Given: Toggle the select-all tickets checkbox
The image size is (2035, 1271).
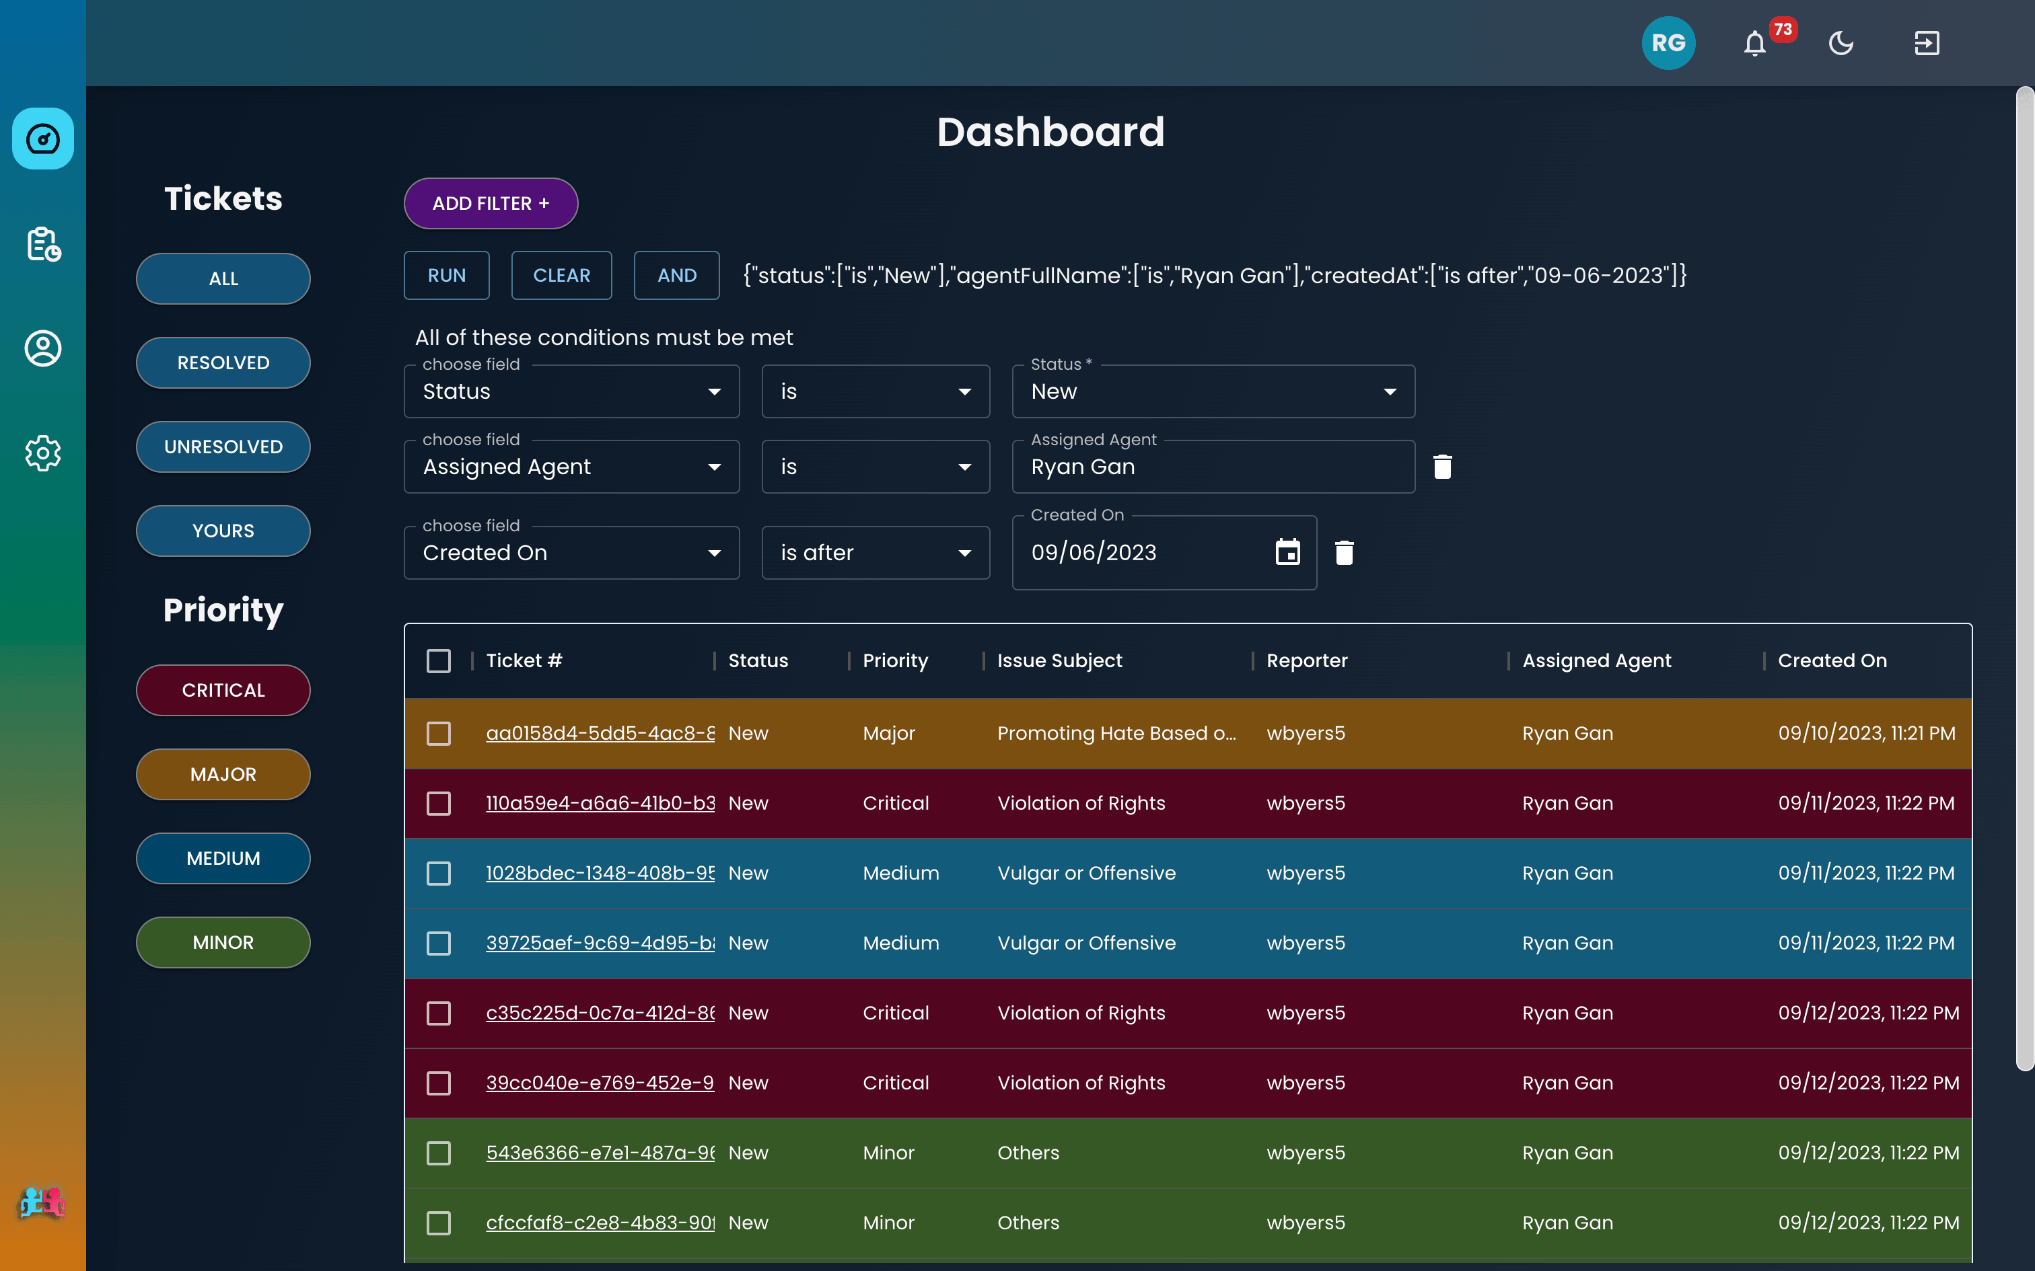Looking at the screenshot, I should [x=438, y=660].
